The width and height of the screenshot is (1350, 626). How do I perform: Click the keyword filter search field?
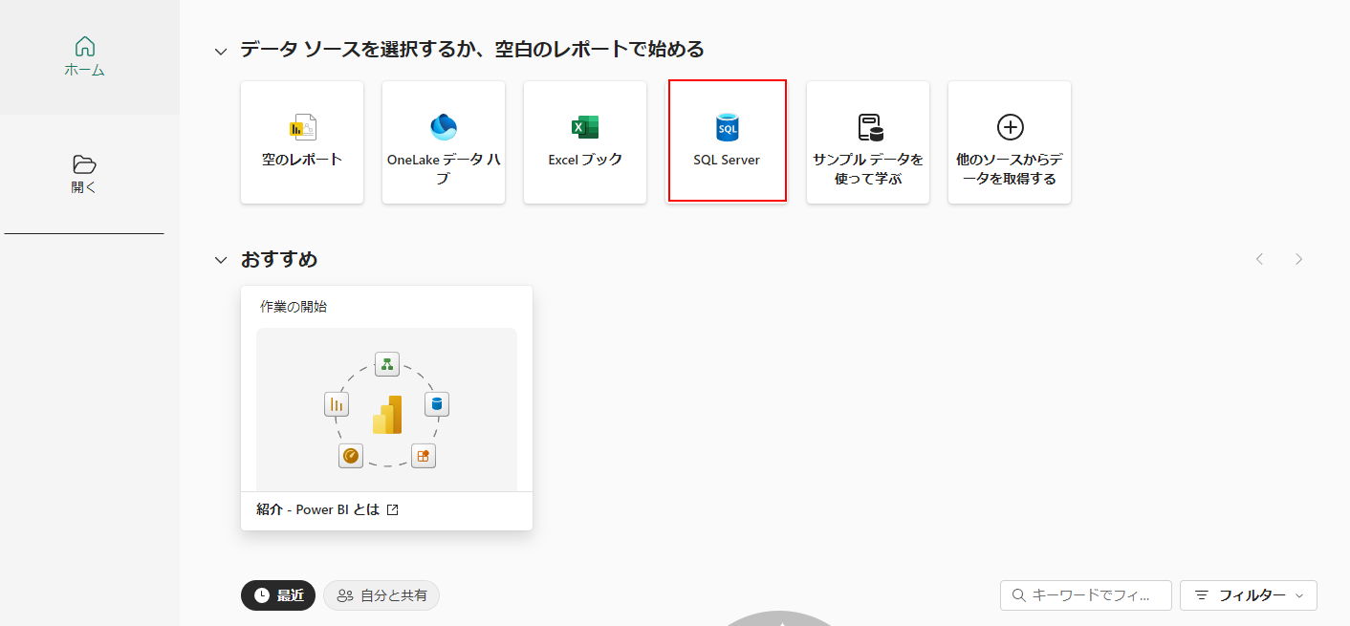tap(1085, 594)
